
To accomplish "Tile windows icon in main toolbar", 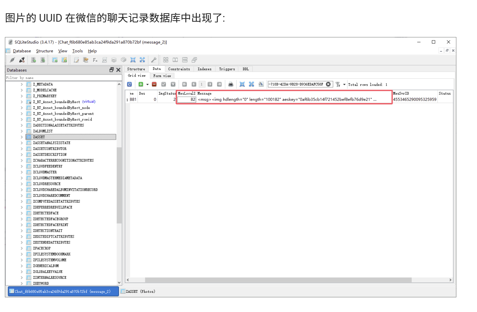I will click(x=166, y=60).
